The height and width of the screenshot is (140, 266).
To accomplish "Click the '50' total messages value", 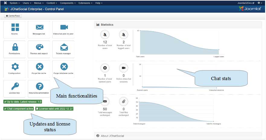I will pos(105,109).
